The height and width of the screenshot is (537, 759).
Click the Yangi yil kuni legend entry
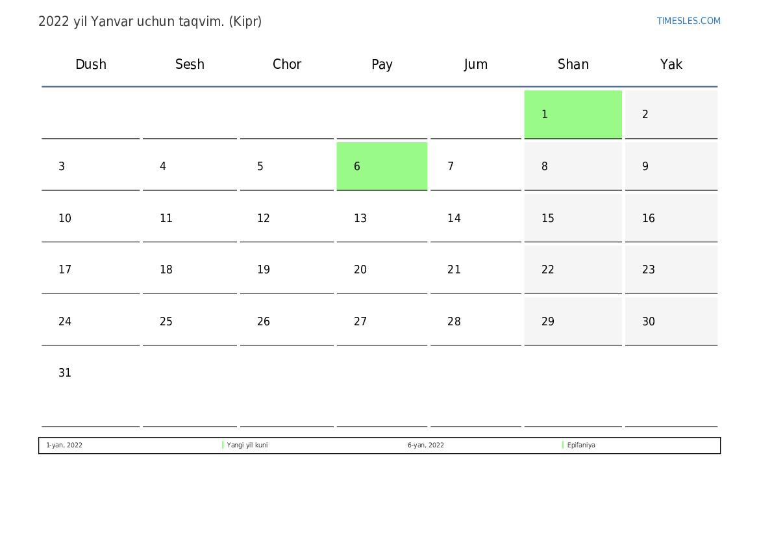tap(247, 445)
